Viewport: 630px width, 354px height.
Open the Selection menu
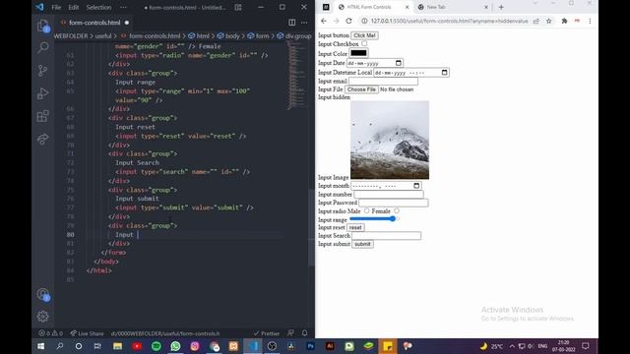point(98,7)
